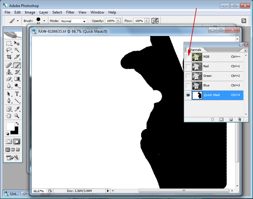Show the Red channel visibility
The image size is (253, 199).
(x=188, y=66)
